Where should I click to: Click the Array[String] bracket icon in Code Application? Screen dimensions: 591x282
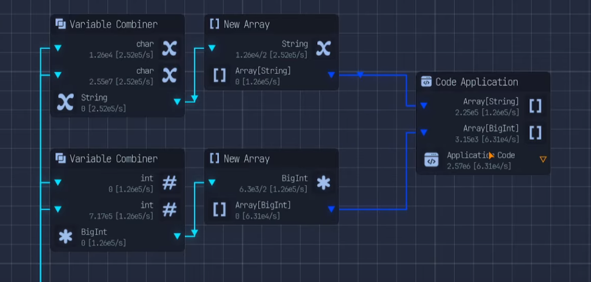coord(535,106)
